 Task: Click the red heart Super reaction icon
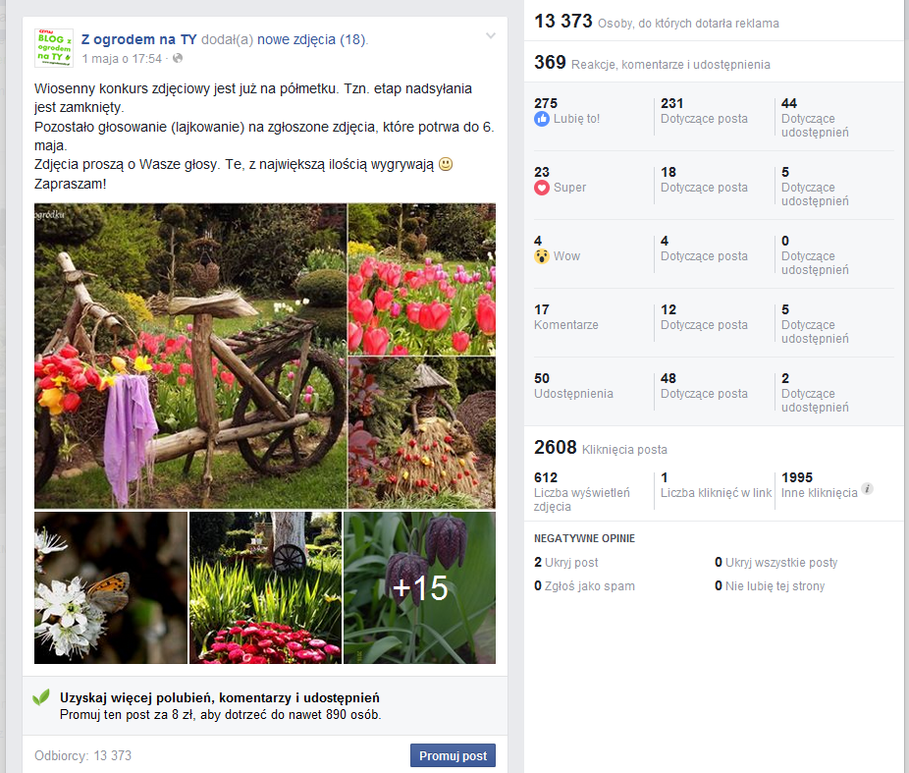[542, 188]
